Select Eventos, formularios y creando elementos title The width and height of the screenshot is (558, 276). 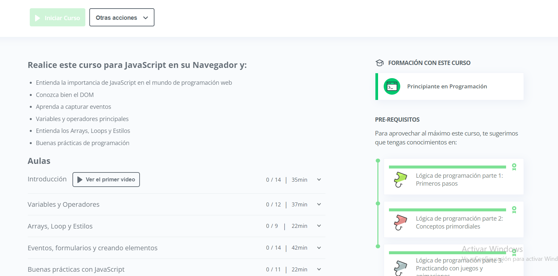(x=93, y=248)
